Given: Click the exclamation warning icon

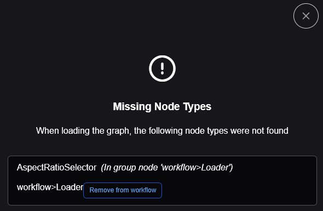Looking at the screenshot, I should coord(163,69).
